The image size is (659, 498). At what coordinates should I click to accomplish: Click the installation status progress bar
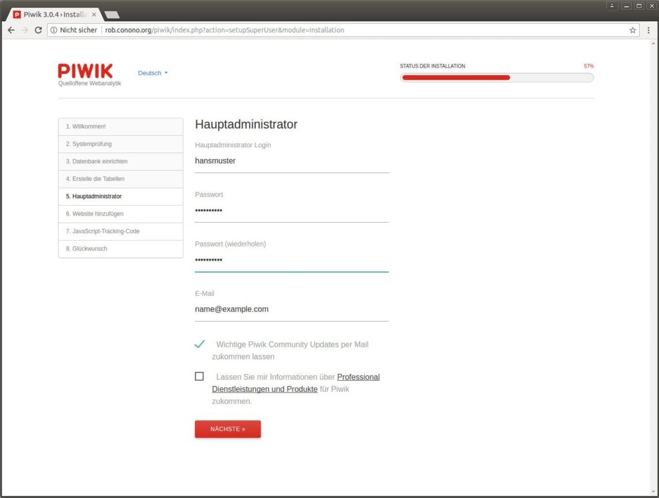coord(497,77)
